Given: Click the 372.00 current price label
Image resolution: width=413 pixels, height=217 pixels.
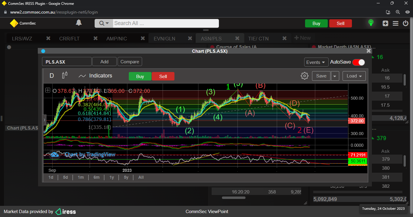Looking at the screenshot, I should (357, 121).
